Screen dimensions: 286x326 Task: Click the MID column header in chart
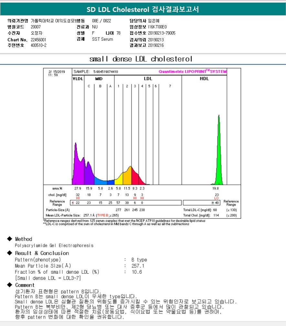click(x=99, y=79)
